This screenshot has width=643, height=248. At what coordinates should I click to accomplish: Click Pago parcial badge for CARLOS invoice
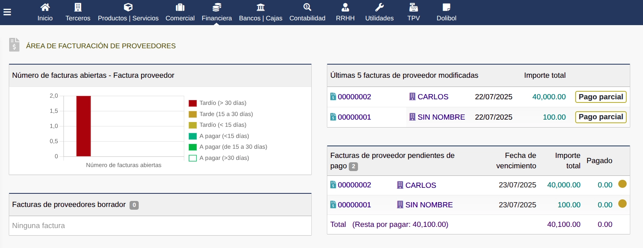click(600, 97)
